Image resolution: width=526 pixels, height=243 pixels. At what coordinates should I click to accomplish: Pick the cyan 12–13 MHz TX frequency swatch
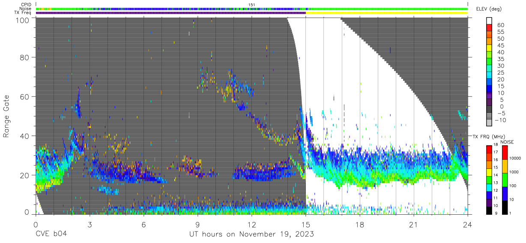(x=488, y=187)
